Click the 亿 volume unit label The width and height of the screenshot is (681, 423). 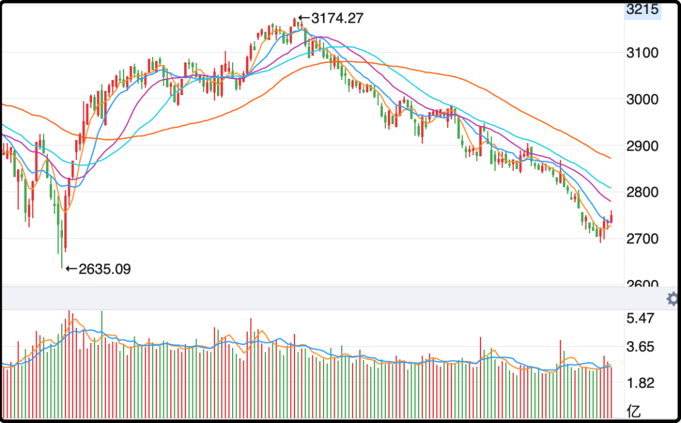click(x=634, y=410)
